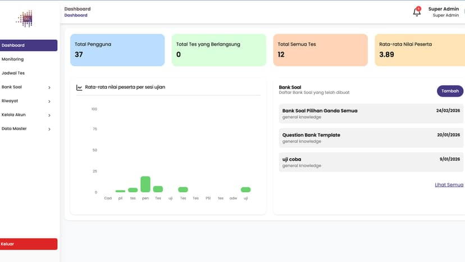Select the uji coba bank soal entry
This screenshot has height=262, width=465.
(371, 162)
